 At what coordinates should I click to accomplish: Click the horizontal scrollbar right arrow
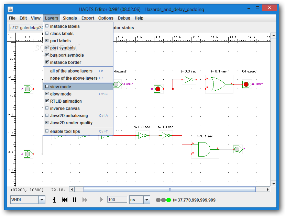(267, 190)
